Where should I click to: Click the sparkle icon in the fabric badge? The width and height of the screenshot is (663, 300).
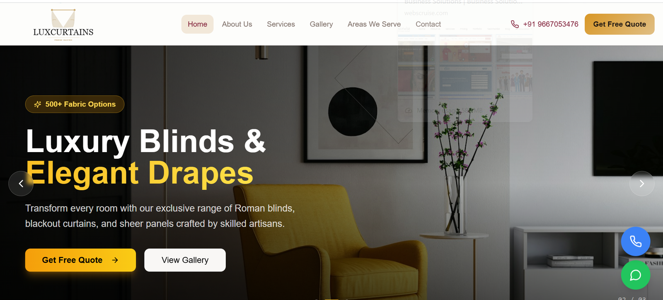pyautogui.click(x=38, y=104)
